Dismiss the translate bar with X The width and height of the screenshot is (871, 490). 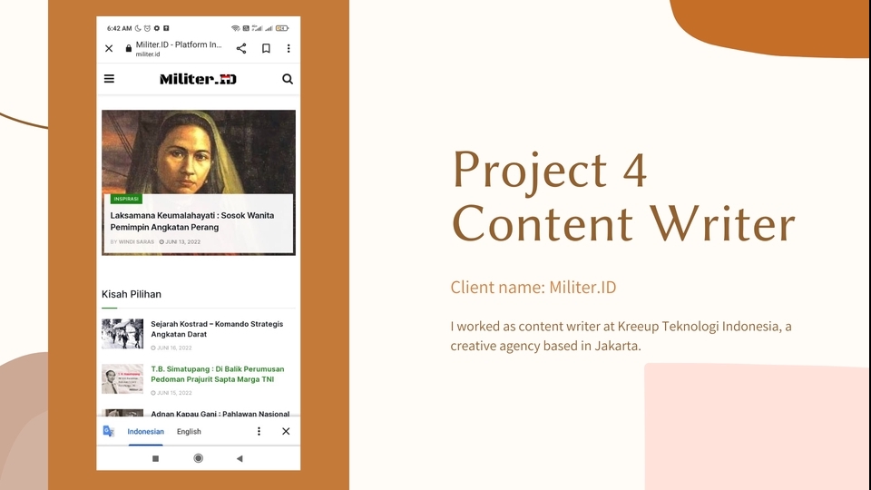[286, 431]
